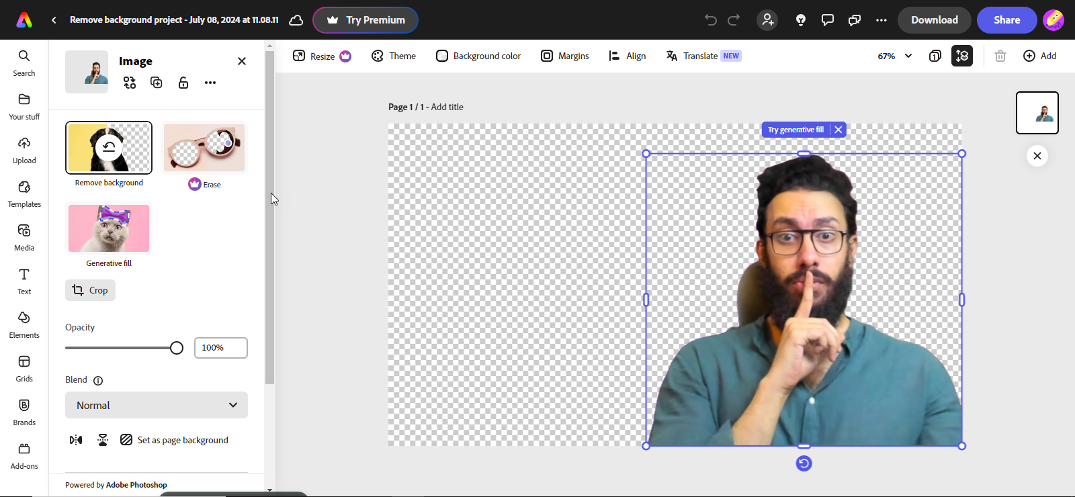Select the Erase tool thumbnail

(x=204, y=148)
